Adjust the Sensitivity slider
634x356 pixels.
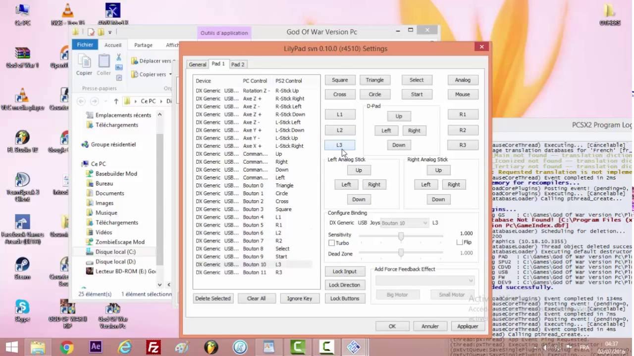click(401, 236)
